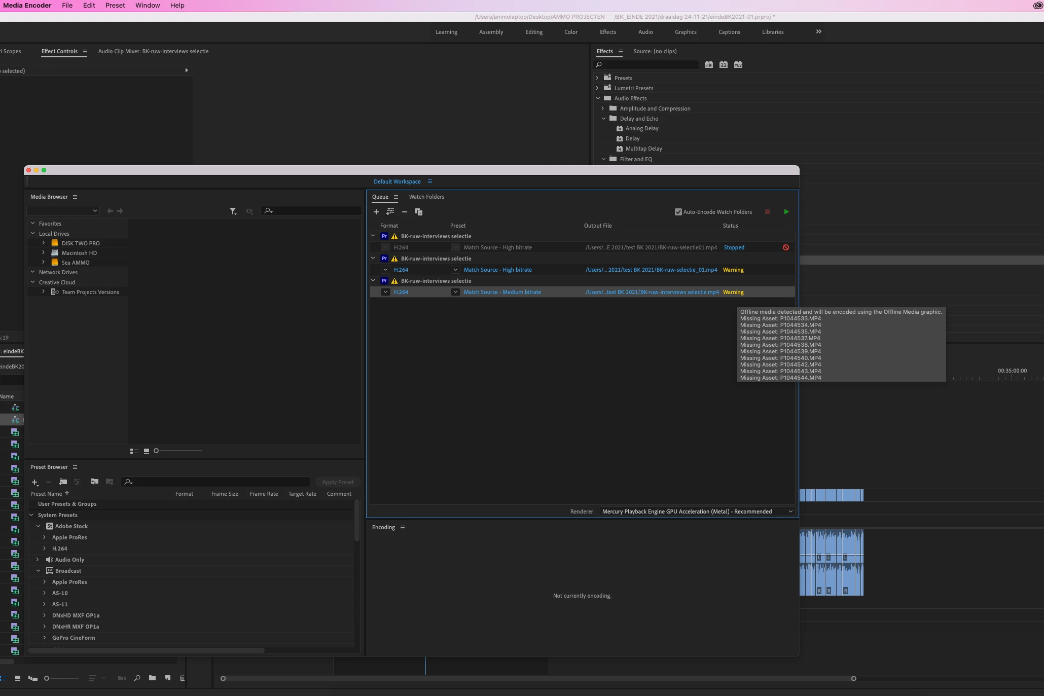Open preset dropdown for Medium bitrate job
The image size is (1044, 696).
tap(455, 292)
